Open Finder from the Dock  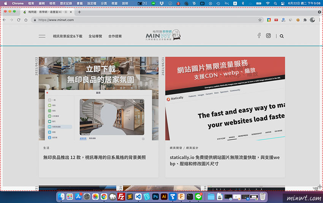click(61, 197)
